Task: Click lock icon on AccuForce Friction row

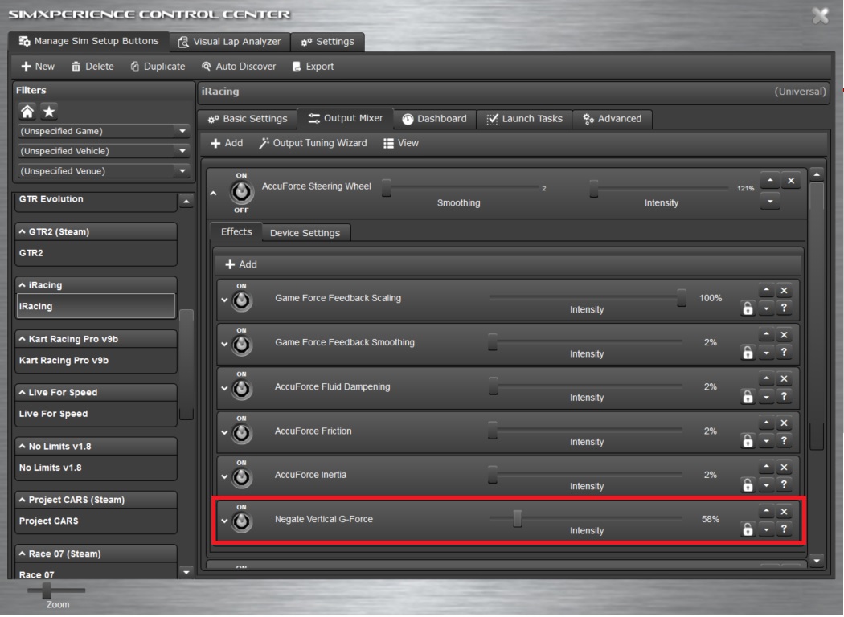Action: coord(748,440)
